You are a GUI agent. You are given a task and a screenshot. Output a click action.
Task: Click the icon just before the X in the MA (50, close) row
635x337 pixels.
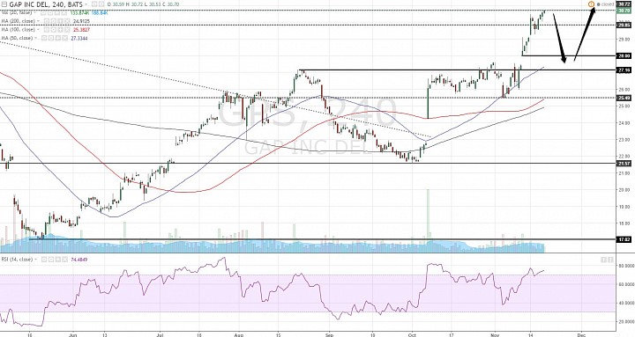57,38
